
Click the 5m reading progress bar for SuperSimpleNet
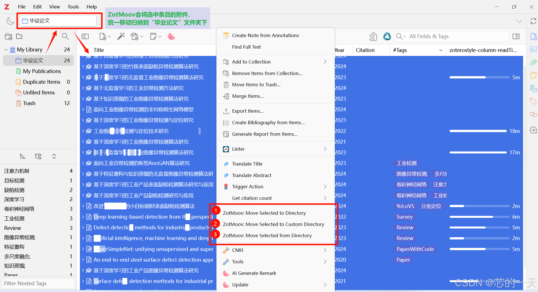tap(479, 249)
